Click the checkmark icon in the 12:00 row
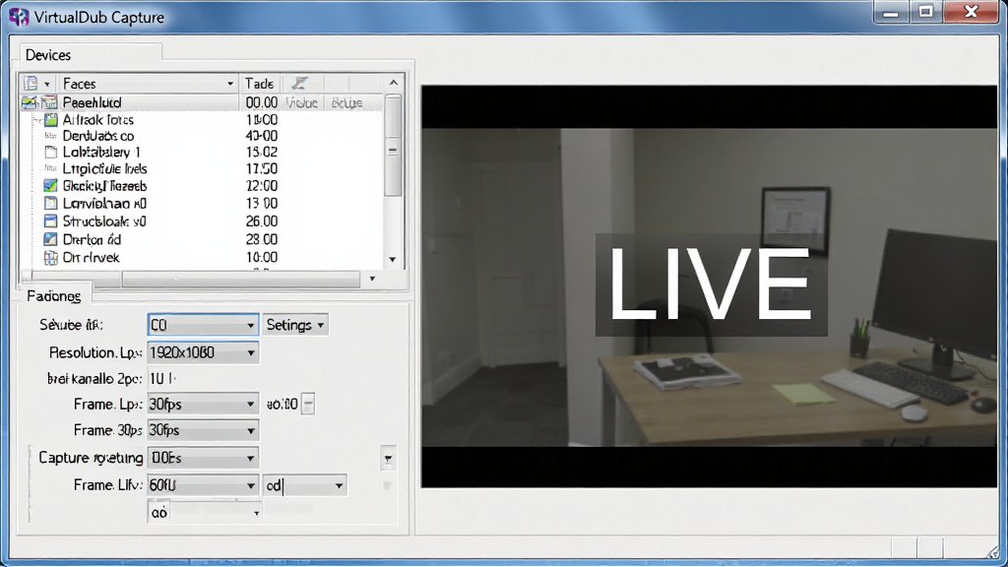 [x=51, y=186]
